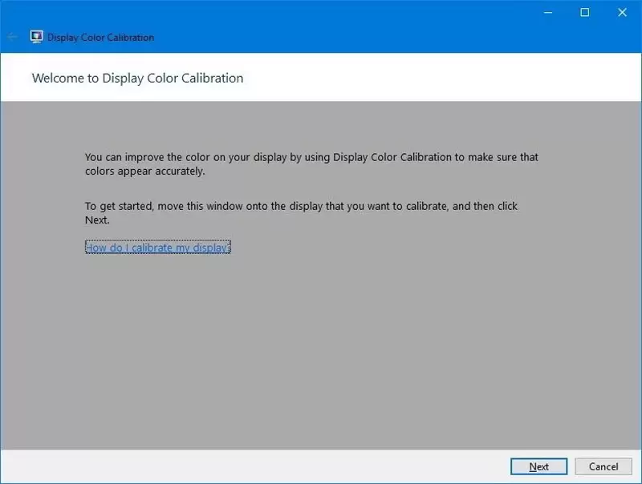Screen dimensions: 642x484
Task: Click the 'You can improve the color' text line
Action: click(311, 157)
